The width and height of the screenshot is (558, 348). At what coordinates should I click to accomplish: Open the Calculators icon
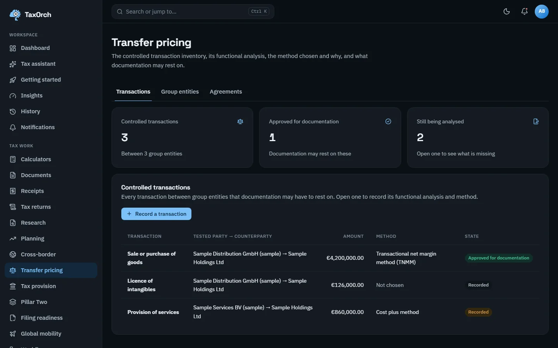tap(13, 159)
